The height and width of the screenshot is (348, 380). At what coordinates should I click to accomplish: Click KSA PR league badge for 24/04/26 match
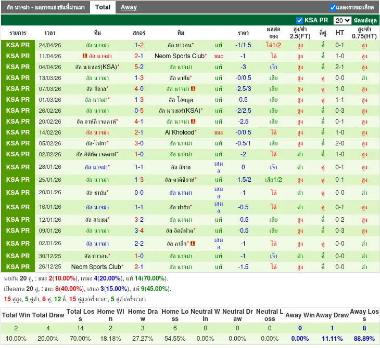click(x=18, y=45)
